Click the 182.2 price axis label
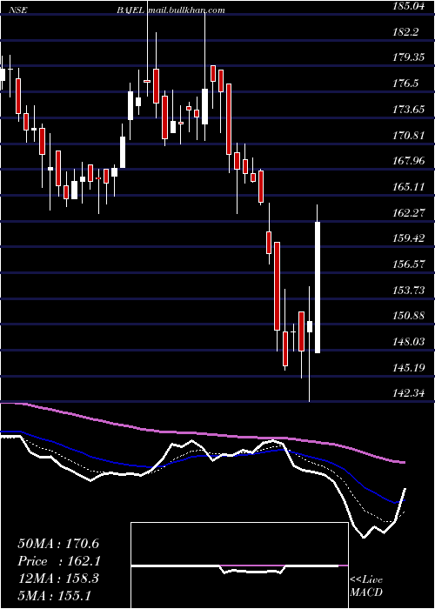This screenshot has height=609, width=435. pyautogui.click(x=406, y=31)
